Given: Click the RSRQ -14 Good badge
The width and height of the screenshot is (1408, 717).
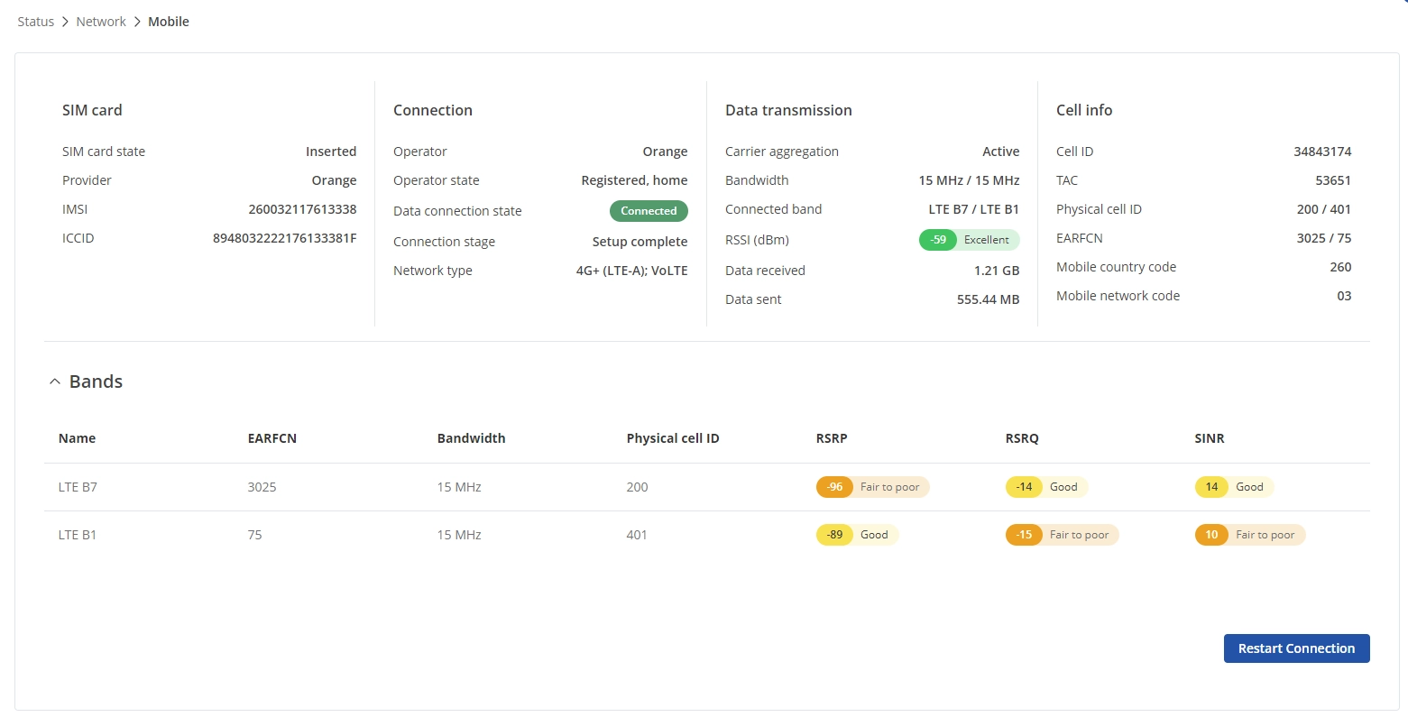Looking at the screenshot, I should (1045, 487).
